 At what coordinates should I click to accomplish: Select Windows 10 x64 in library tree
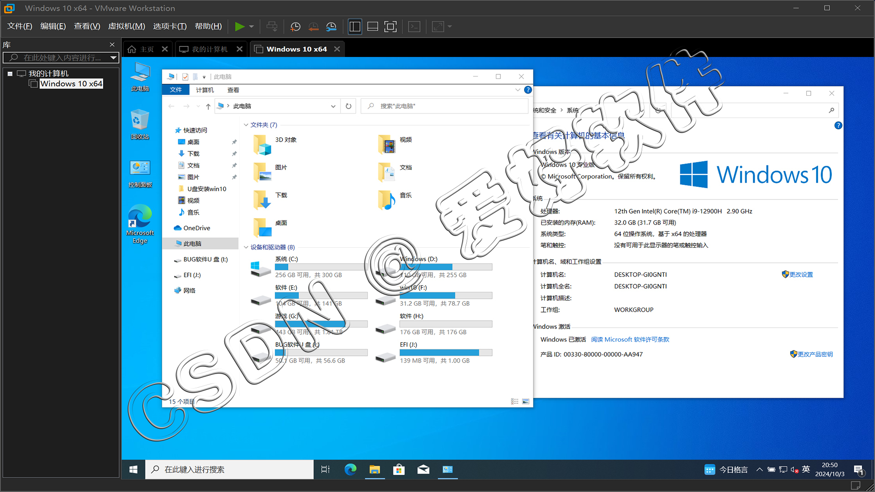(71, 84)
